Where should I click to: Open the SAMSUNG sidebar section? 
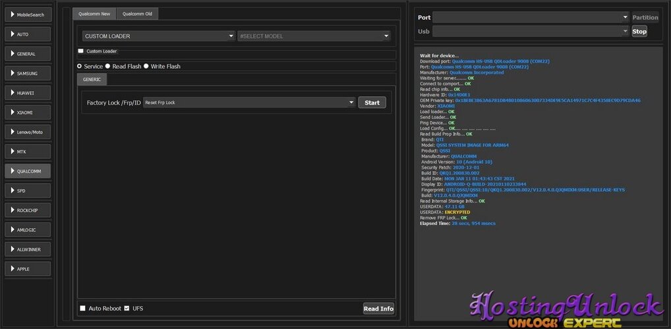click(28, 73)
